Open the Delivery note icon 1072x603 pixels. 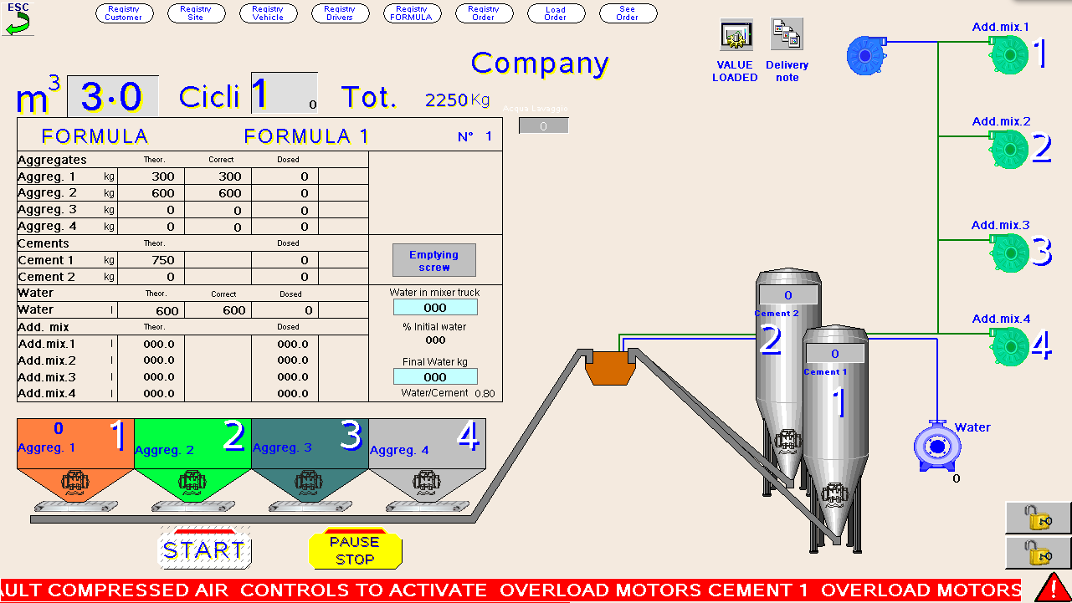pos(787,35)
